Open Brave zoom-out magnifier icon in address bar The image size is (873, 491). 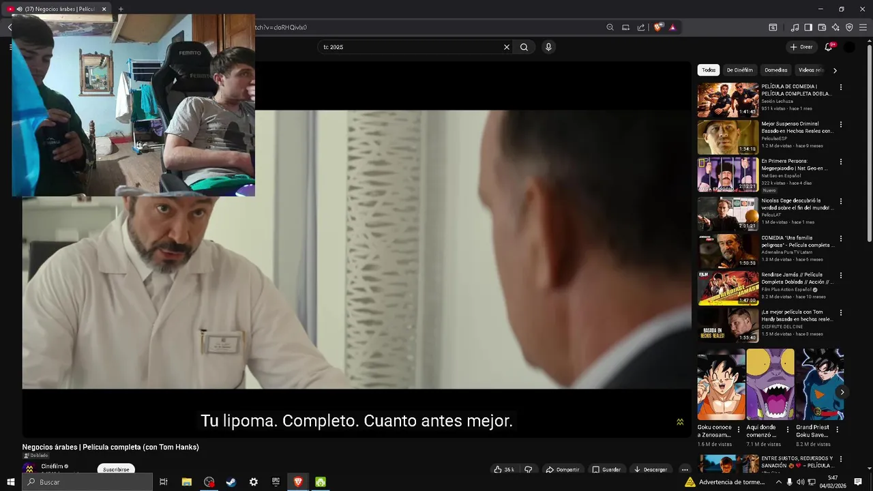point(610,27)
